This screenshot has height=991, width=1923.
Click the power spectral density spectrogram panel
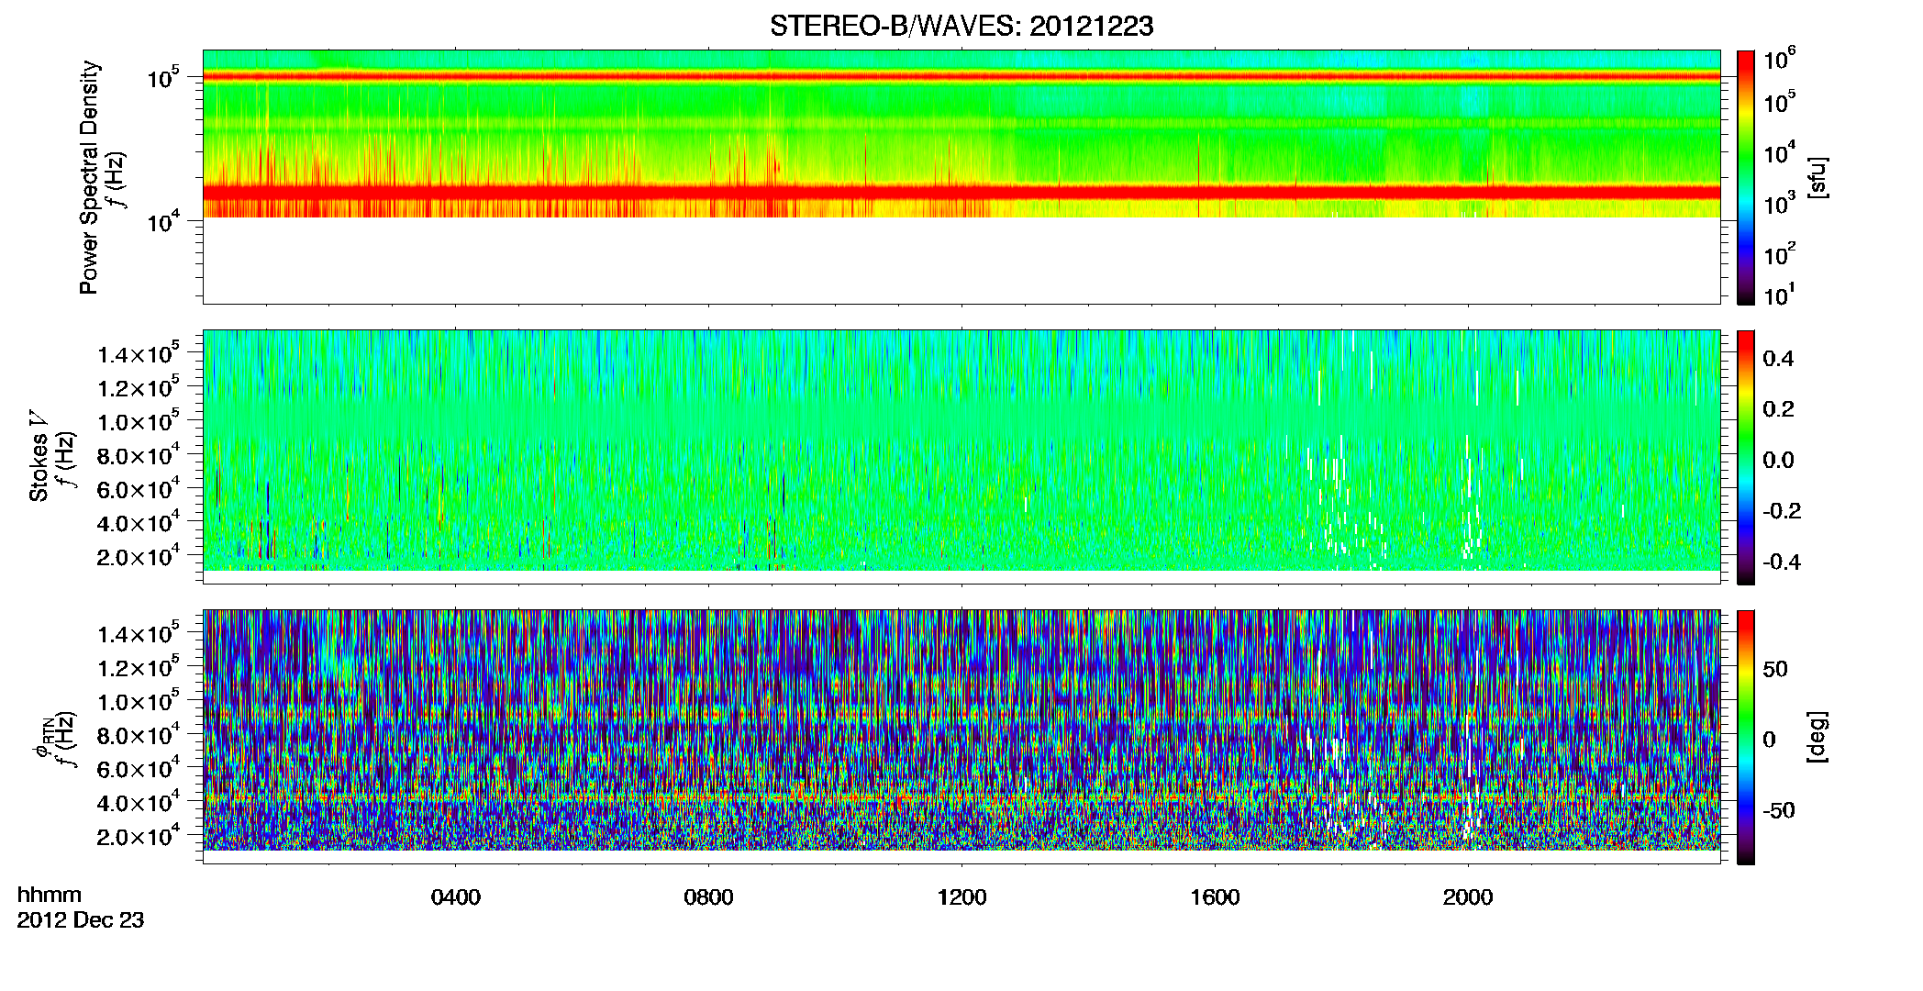tap(961, 177)
